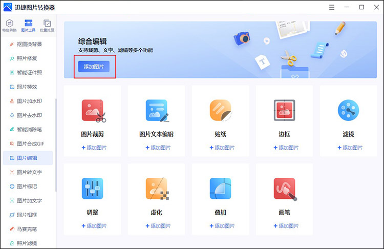Add image under 虚化
Viewport: 384px width, 249px height.
pyautogui.click(x=158, y=226)
